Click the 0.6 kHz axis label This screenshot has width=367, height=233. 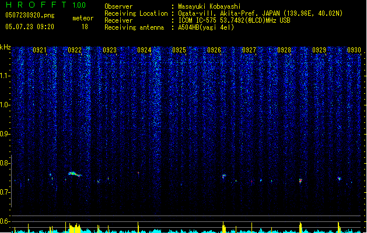[x=5, y=221]
